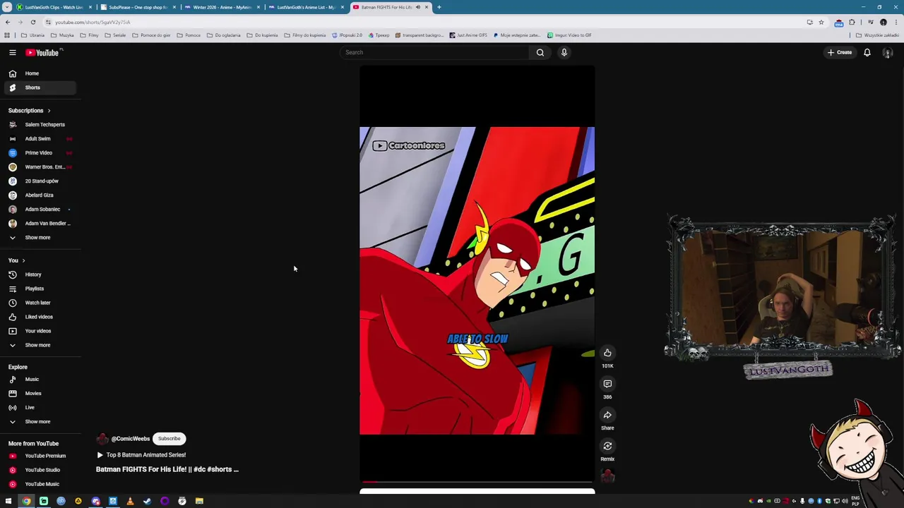
Task: Open the Chrome tab search dropdown
Action: [8, 7]
